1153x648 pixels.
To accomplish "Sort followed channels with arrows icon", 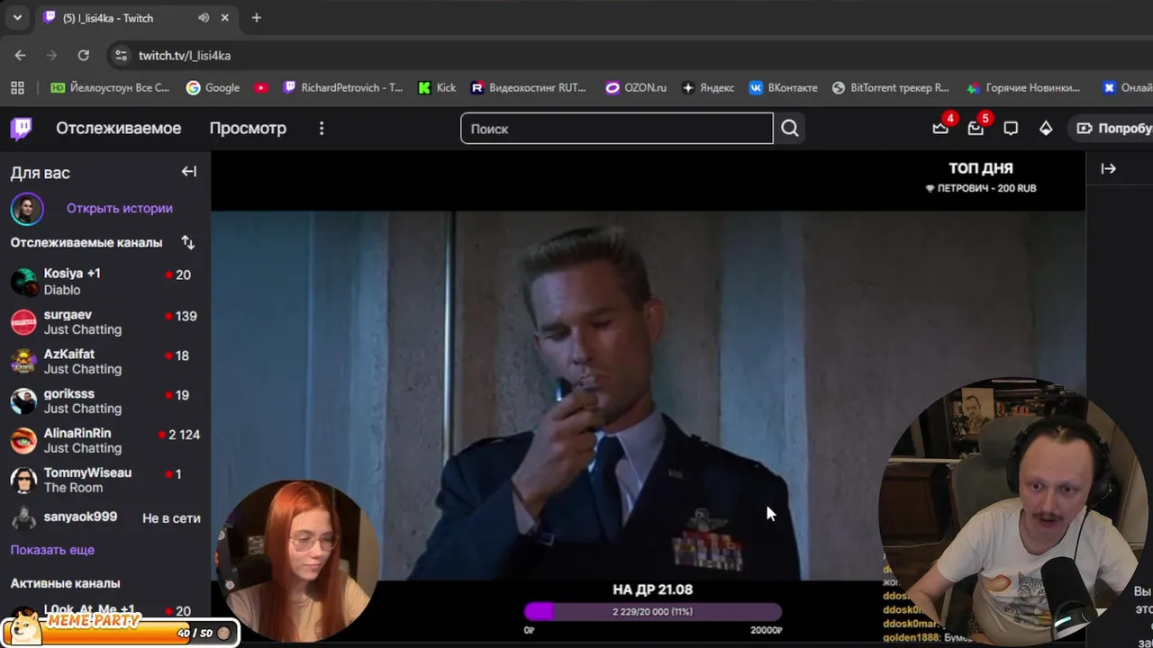I will point(187,242).
